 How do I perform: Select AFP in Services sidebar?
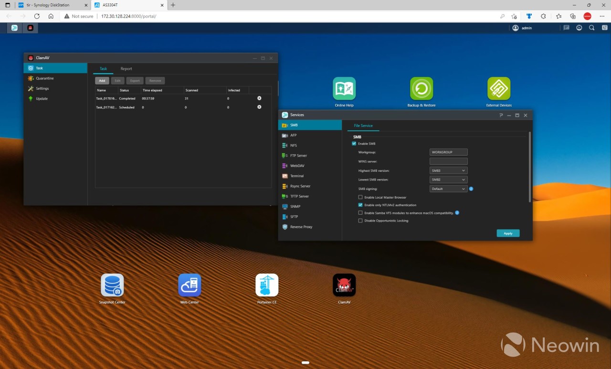310,136
